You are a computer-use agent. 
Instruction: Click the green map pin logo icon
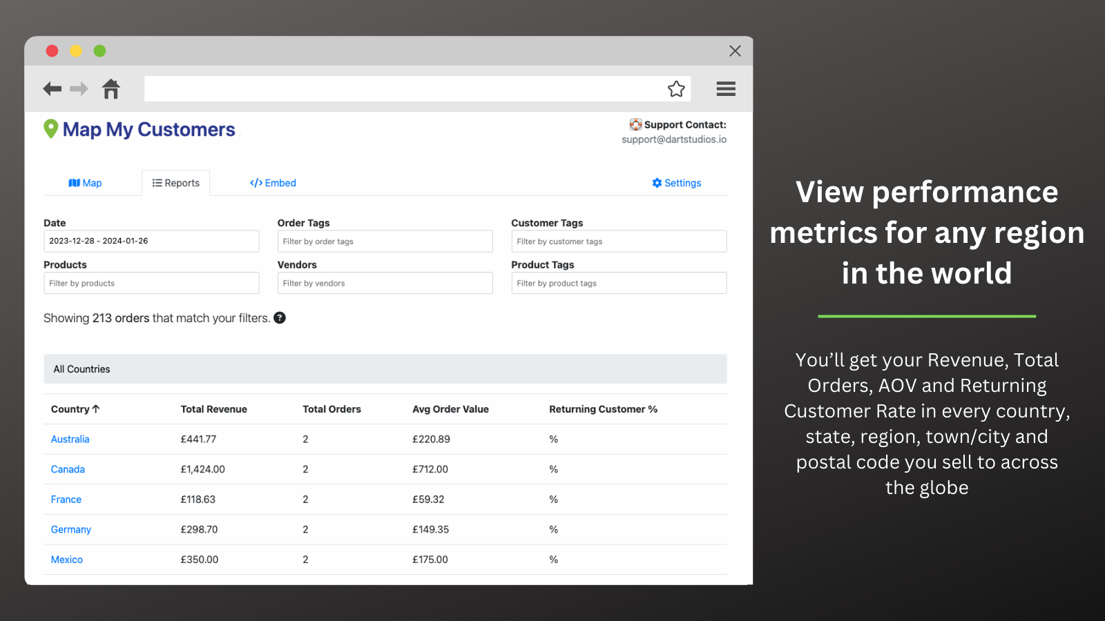50,129
